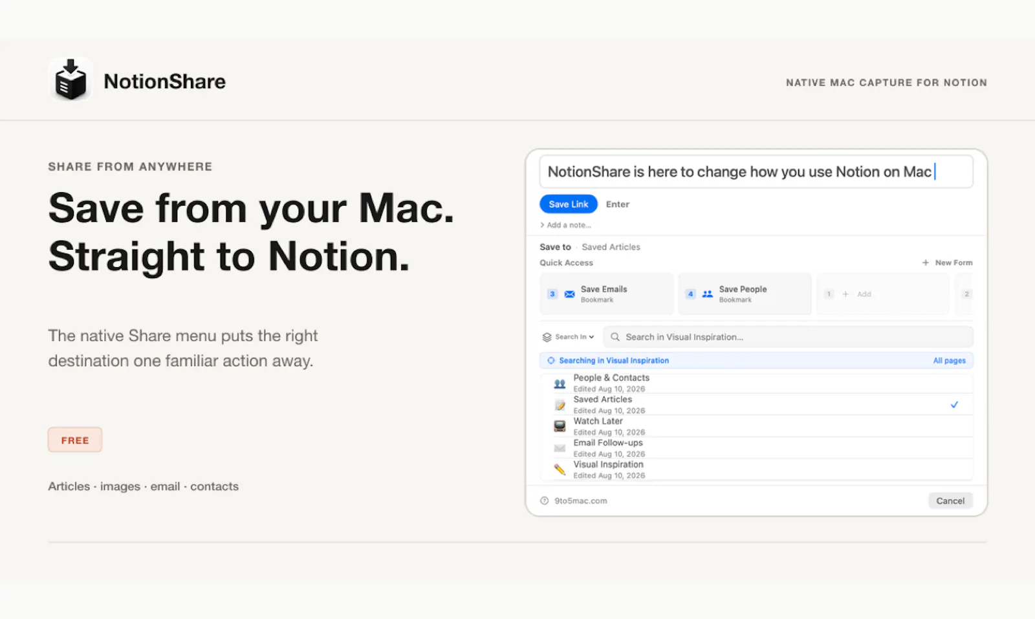
Task: Click the checkmark on Saved Articles row
Action: [x=954, y=405]
